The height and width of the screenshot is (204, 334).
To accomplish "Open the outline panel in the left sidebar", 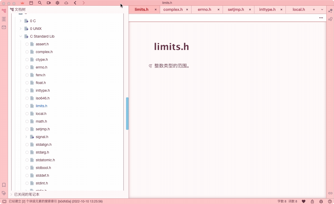I will 4,19.
